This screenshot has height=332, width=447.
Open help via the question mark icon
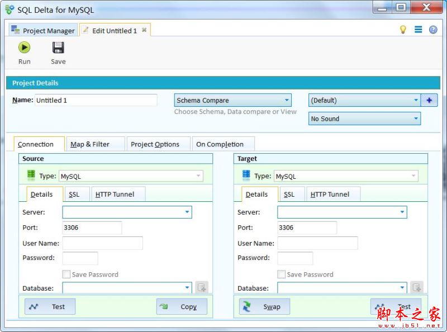[432, 29]
